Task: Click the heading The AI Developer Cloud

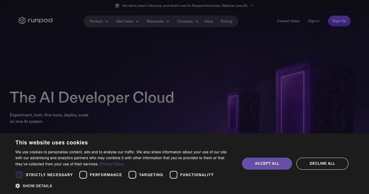Action: [x=92, y=98]
